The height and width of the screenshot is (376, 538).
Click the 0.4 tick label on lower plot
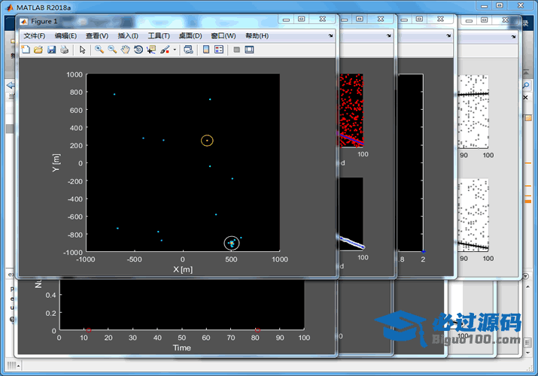pyautogui.click(x=50, y=295)
